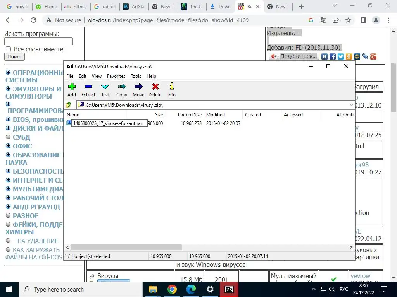Viewport: 397px width, 297px height.
Task: Open Chrome's three-dot menu
Action: [388, 20]
